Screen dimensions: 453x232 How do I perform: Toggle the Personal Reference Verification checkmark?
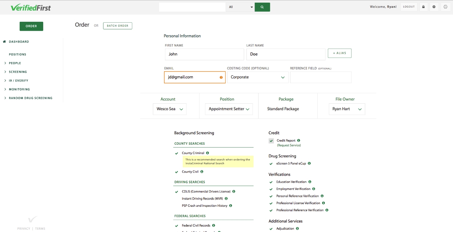(271, 196)
